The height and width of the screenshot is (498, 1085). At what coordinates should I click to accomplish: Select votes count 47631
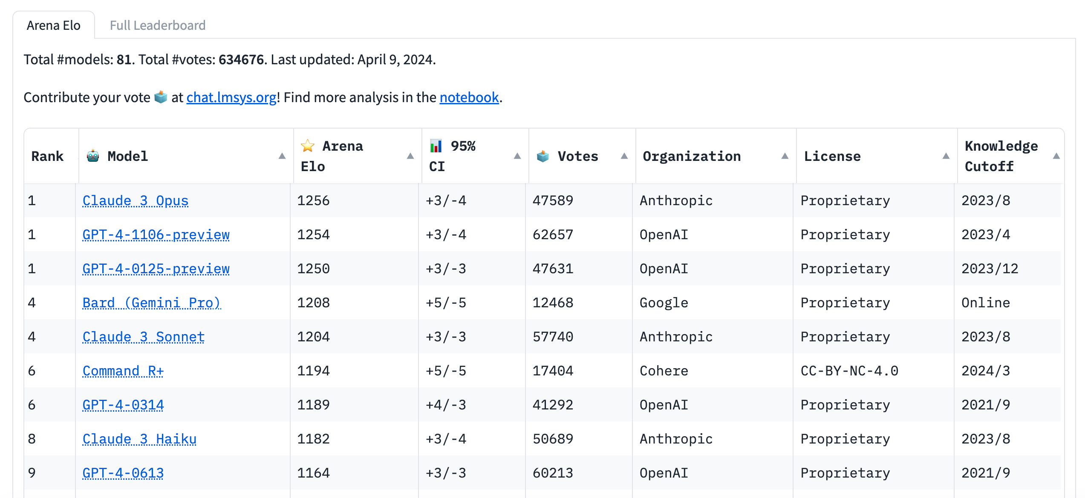pos(553,269)
